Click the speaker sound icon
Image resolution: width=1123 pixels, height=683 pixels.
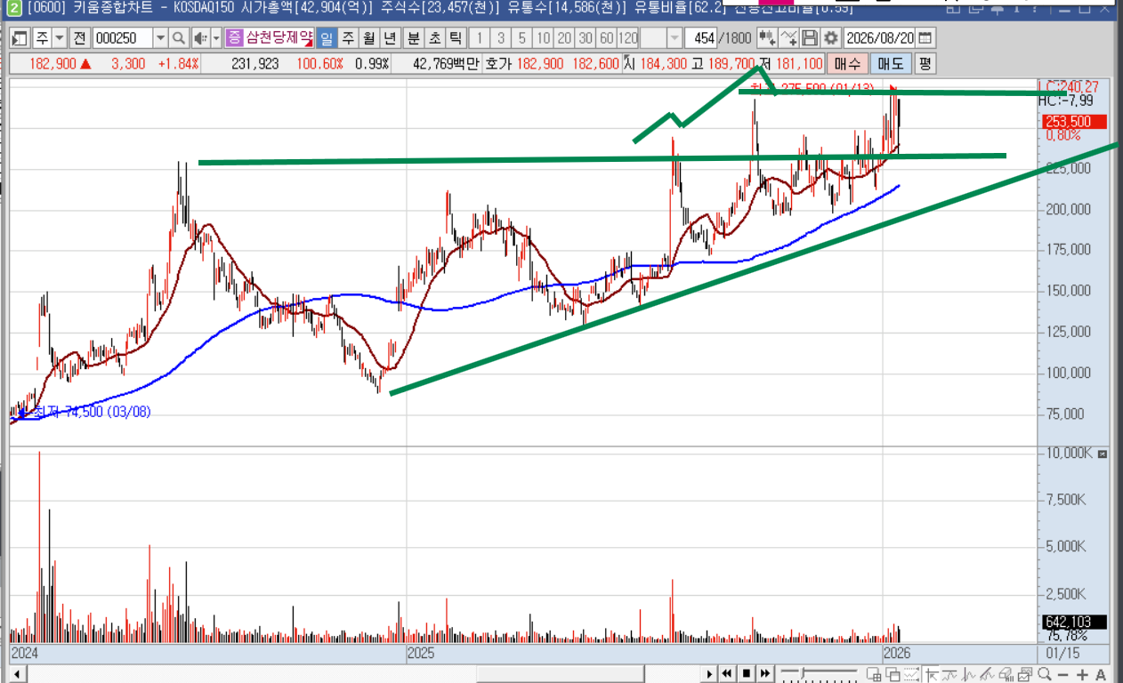coord(200,38)
